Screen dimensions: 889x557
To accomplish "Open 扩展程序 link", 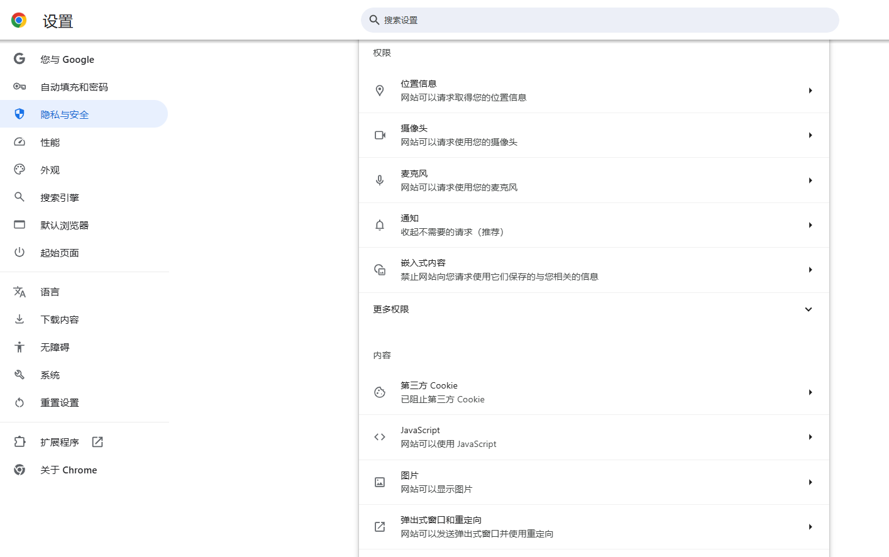I will (84, 442).
